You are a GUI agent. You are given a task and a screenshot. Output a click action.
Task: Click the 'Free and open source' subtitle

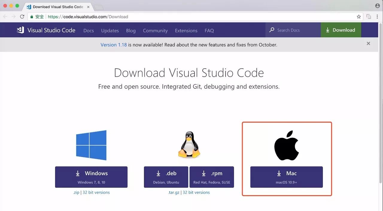(189, 87)
